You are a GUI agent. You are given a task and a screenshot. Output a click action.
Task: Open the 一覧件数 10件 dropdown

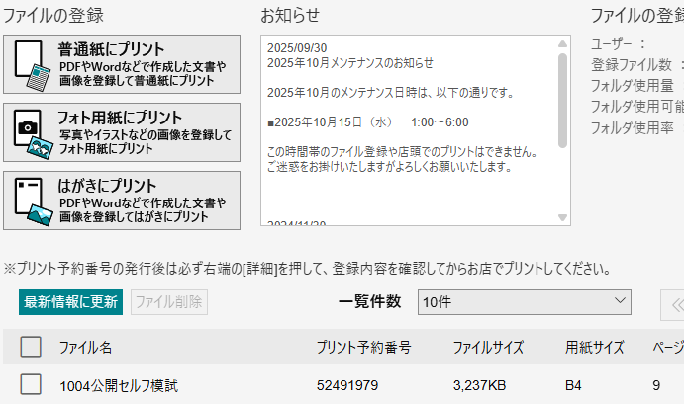pos(524,301)
